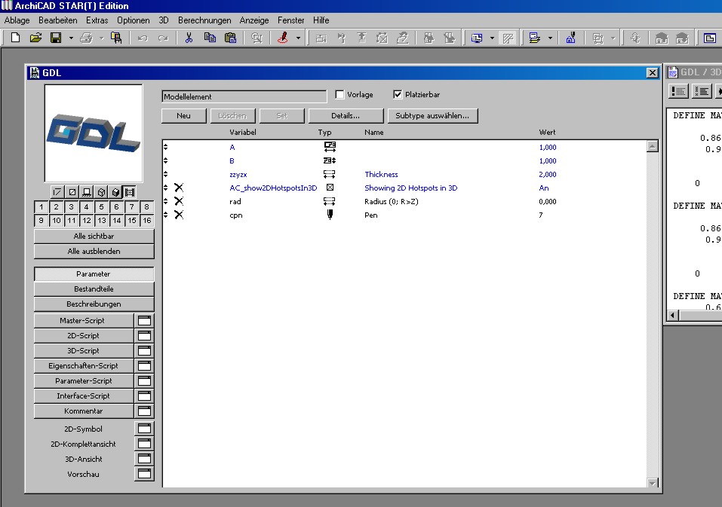Click the New document toolbar icon
Viewport: 722px width, 507px height.
click(x=15, y=38)
